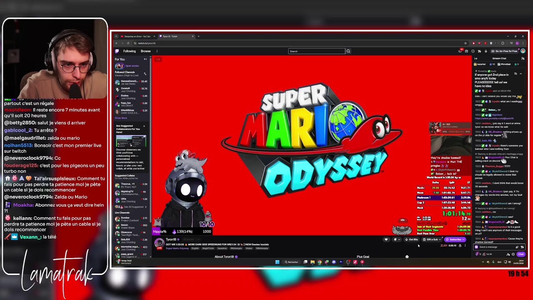Screen dimensions: 533x300
Task: Open File Explorer from the taskbar
Action: coord(312,262)
